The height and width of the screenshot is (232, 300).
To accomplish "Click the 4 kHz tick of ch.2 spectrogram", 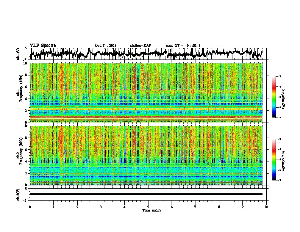I will [x=27, y=161].
